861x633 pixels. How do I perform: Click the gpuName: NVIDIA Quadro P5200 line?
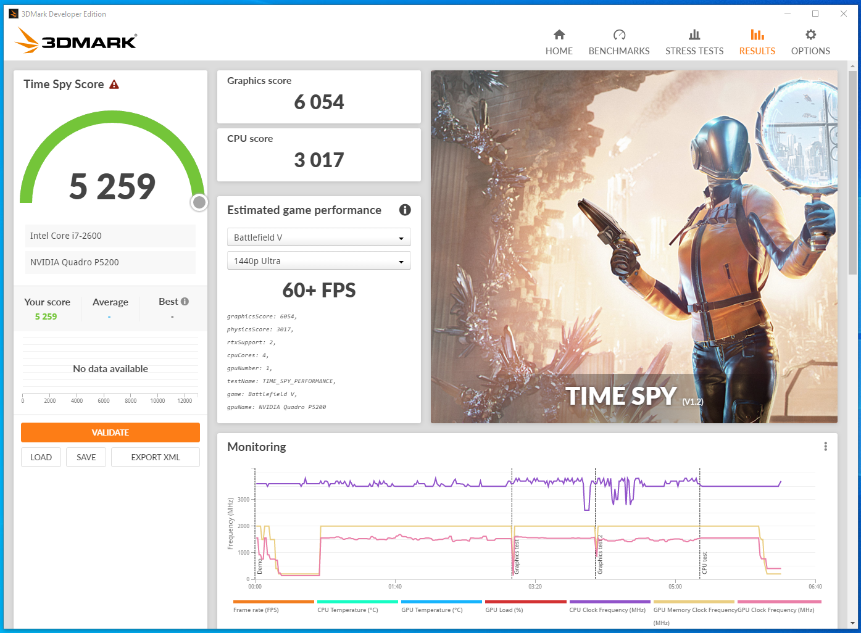pos(277,407)
